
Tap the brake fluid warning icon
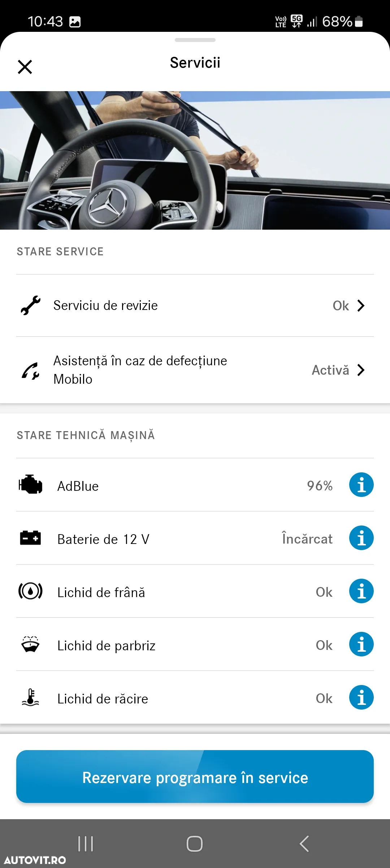click(x=30, y=591)
